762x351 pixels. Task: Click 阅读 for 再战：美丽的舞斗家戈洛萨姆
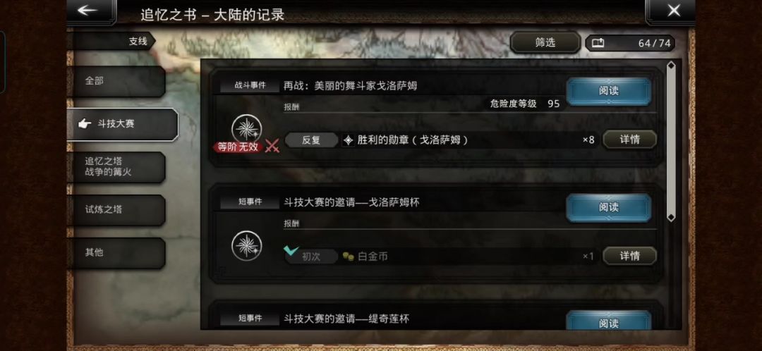point(608,91)
